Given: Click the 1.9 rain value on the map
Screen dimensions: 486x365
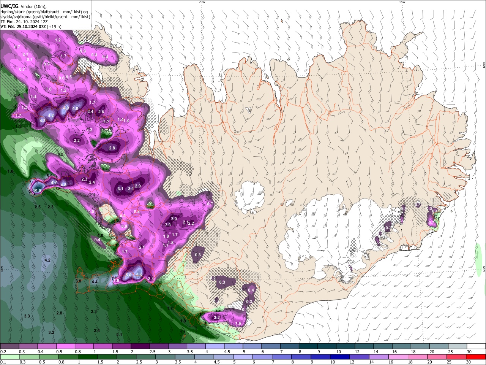Looking at the screenshot, I should click(x=183, y=321).
